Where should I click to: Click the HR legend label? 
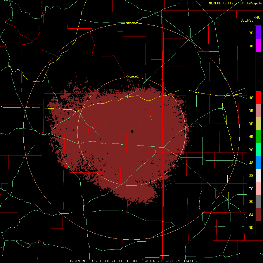[x=251, y=137]
